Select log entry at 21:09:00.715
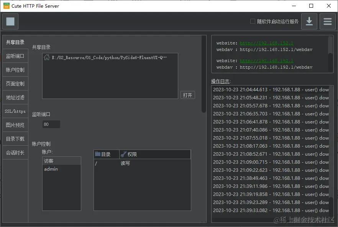The image size is (338, 227). (271, 162)
